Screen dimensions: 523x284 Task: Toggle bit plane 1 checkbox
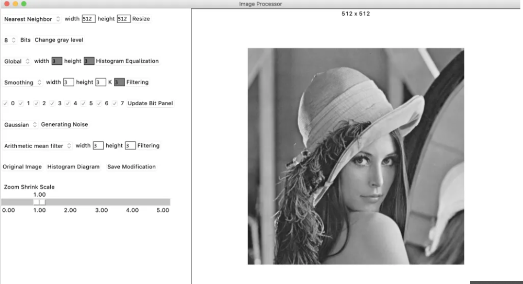21,104
